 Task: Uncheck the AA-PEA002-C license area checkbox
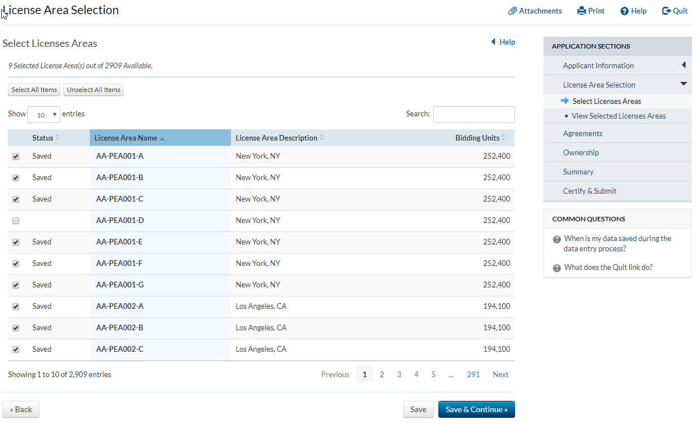coord(16,349)
